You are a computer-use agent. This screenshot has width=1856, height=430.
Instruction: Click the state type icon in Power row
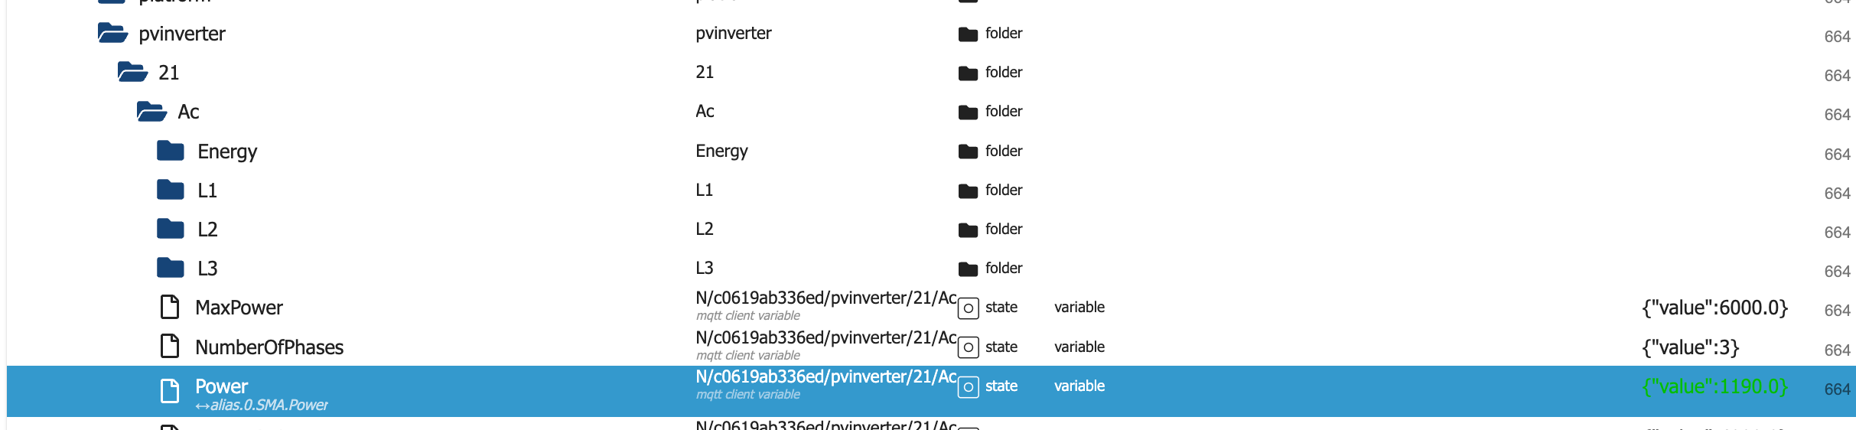tap(969, 387)
